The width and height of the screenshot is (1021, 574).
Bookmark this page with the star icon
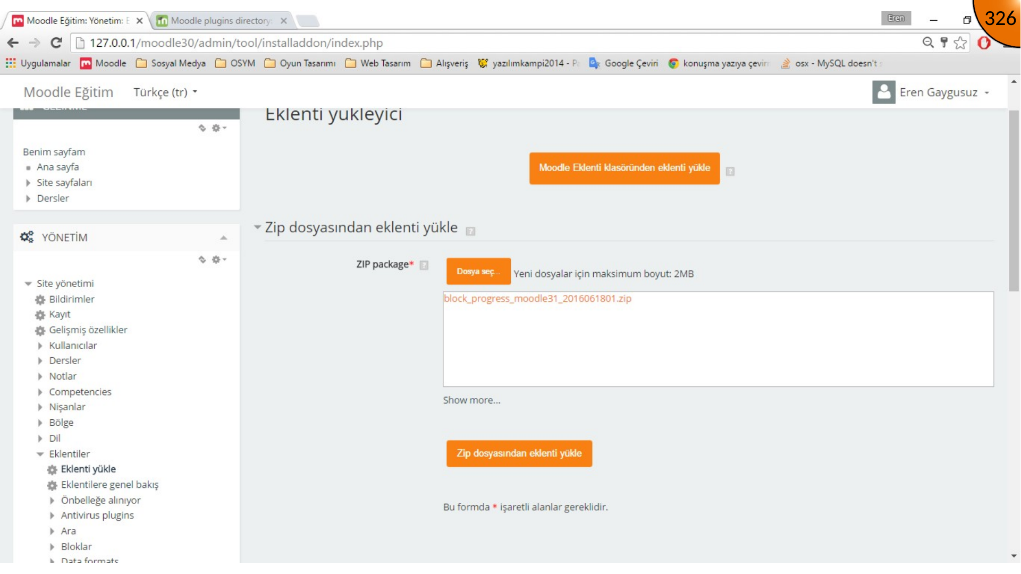point(960,43)
